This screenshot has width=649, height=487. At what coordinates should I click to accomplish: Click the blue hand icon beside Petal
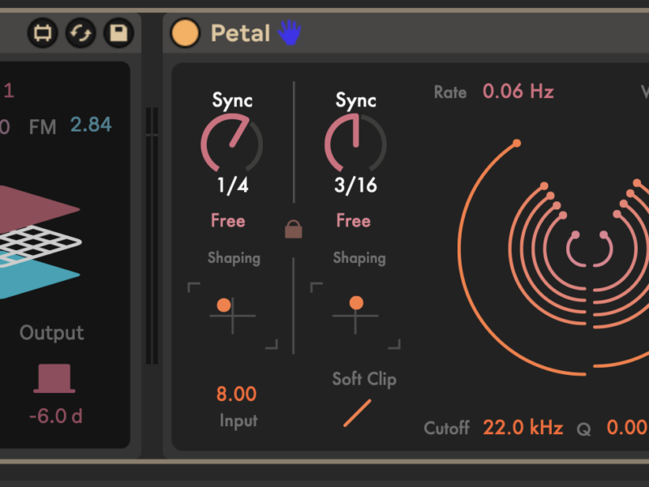coord(289,32)
